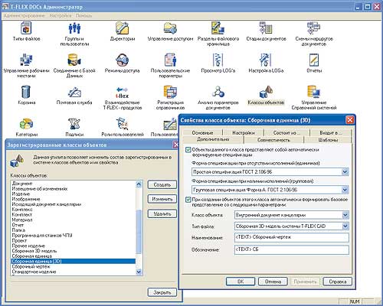Open Схемы маршрутов документов icon
The width and height of the screenshot is (383, 306).
(314, 28)
